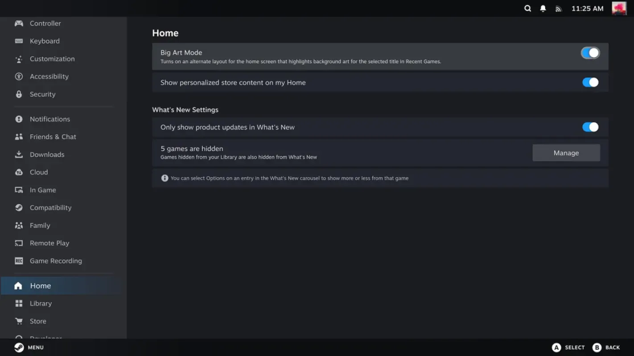
Task: Open the search magnifier icon
Action: pyautogui.click(x=527, y=8)
